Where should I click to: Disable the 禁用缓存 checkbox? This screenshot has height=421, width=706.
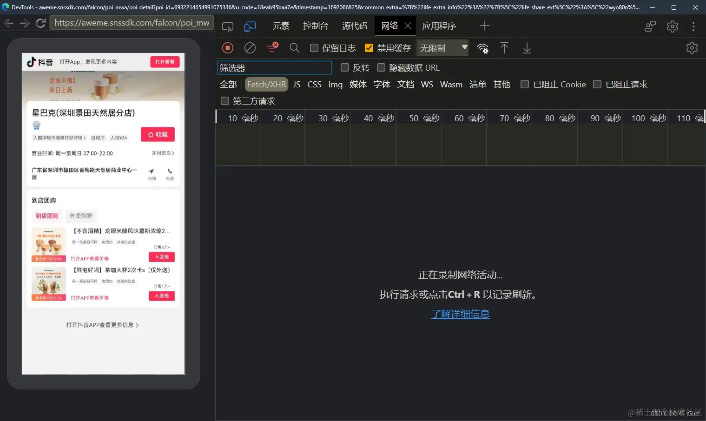(369, 48)
